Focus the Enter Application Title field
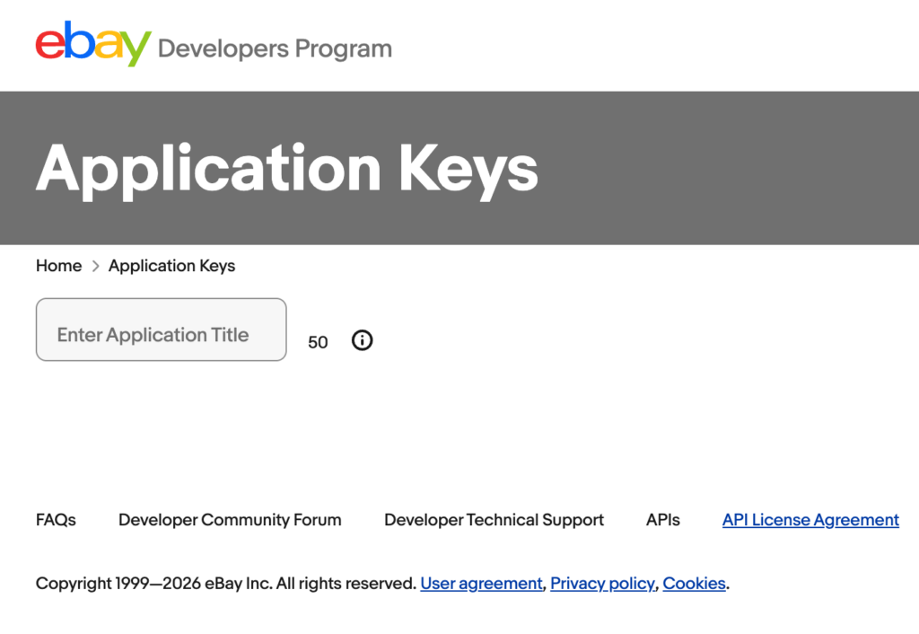This screenshot has width=919, height=634. (x=162, y=330)
